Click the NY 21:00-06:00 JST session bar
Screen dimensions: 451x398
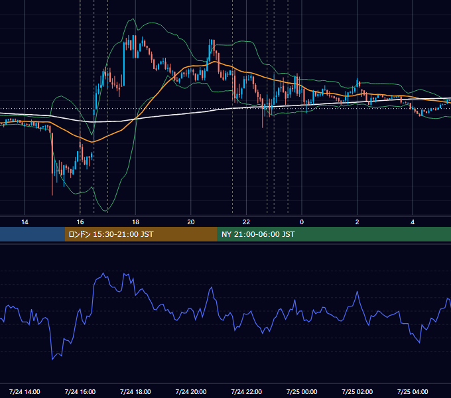334,234
